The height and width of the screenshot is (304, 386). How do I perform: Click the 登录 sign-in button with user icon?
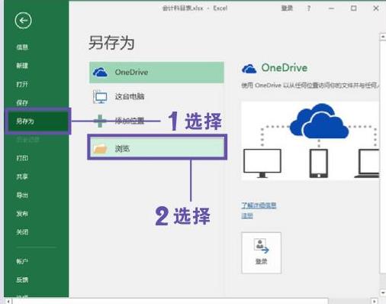coord(261,253)
